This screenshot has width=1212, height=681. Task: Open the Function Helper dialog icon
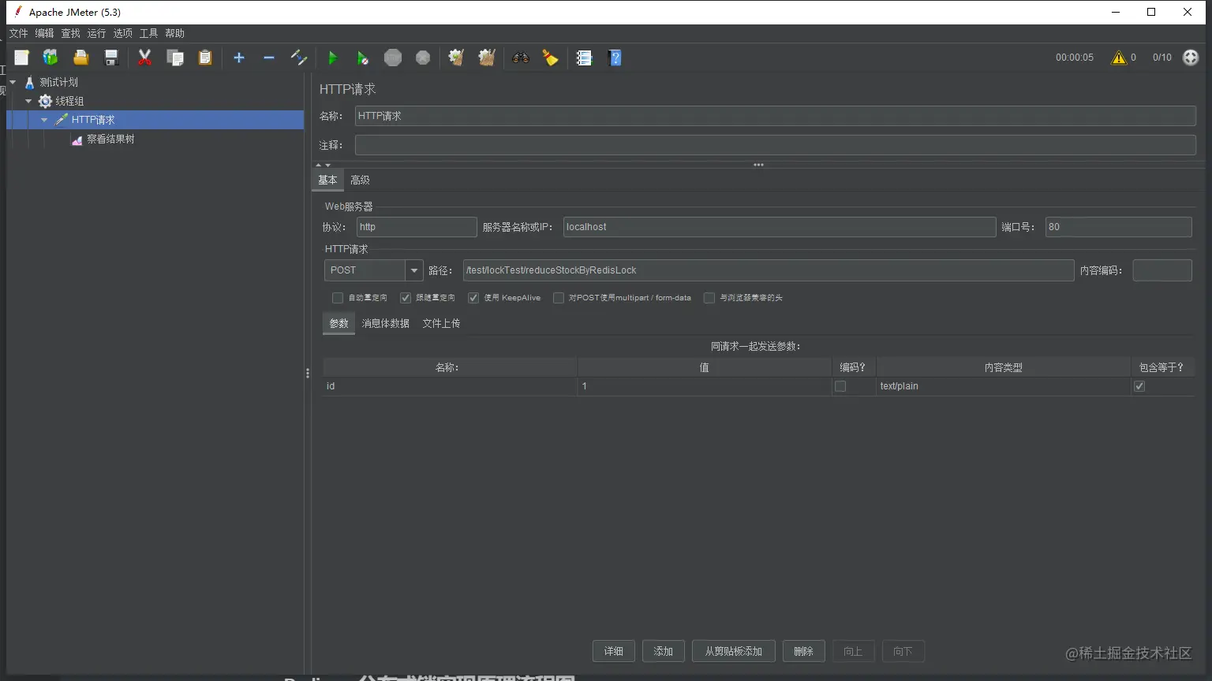tap(584, 58)
